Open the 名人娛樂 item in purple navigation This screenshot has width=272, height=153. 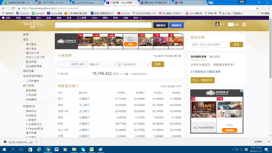pos(82,18)
